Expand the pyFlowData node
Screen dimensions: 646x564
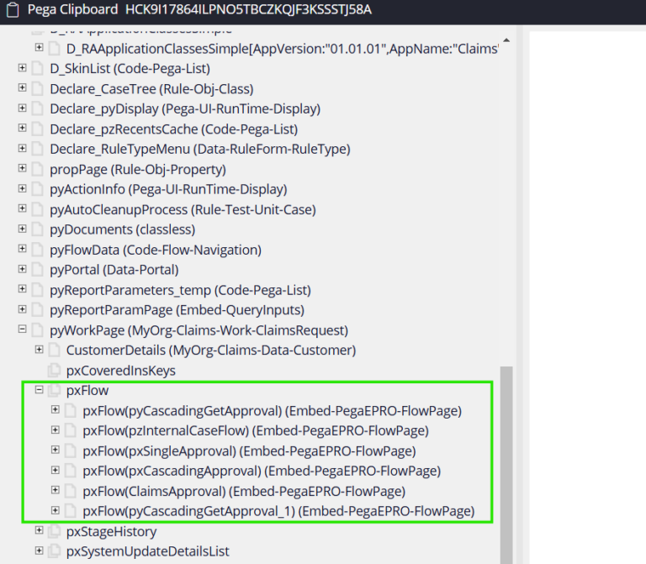click(22, 249)
